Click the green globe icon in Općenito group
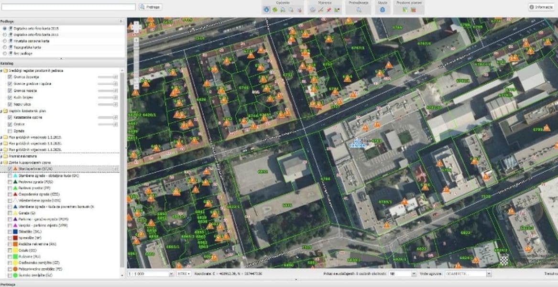The image size is (558, 287). click(275, 10)
